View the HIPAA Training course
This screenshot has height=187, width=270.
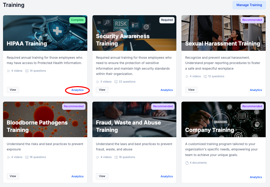13,90
